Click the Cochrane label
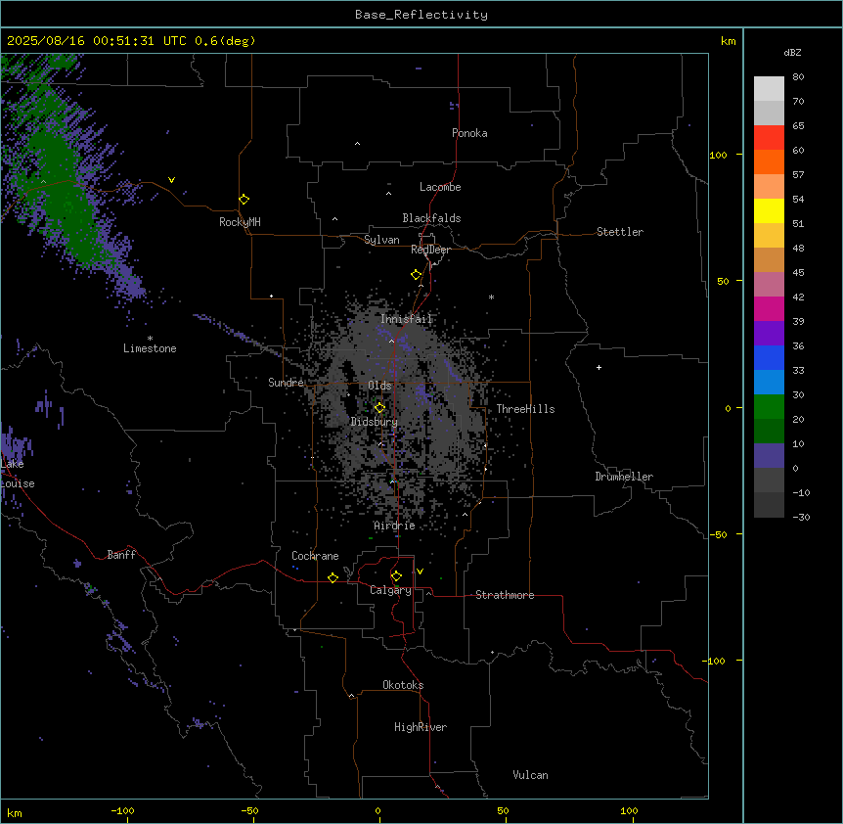Screen dimensions: 843x824 (315, 556)
